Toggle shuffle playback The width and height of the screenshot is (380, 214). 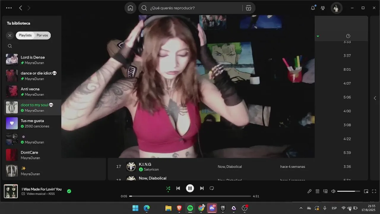point(168,188)
